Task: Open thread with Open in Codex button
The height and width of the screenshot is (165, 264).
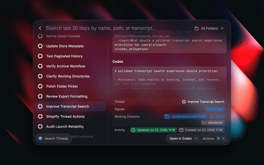Action: [184, 139]
